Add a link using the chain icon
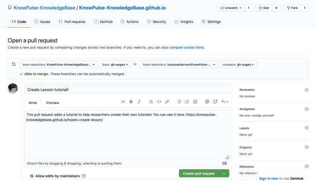 pyautogui.click(x=167, y=102)
